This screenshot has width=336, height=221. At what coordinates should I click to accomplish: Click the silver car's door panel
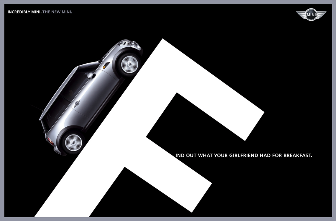tap(95, 95)
